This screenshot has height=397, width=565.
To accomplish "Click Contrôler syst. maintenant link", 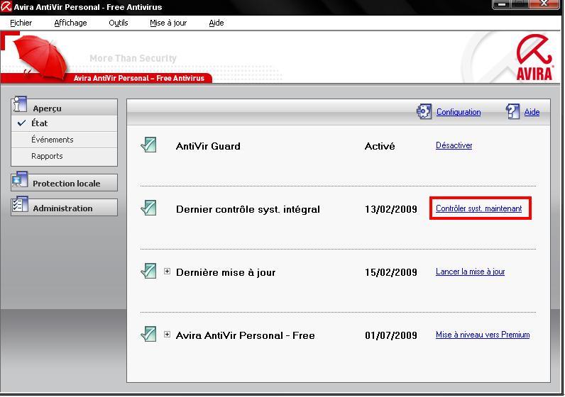I will click(x=479, y=208).
